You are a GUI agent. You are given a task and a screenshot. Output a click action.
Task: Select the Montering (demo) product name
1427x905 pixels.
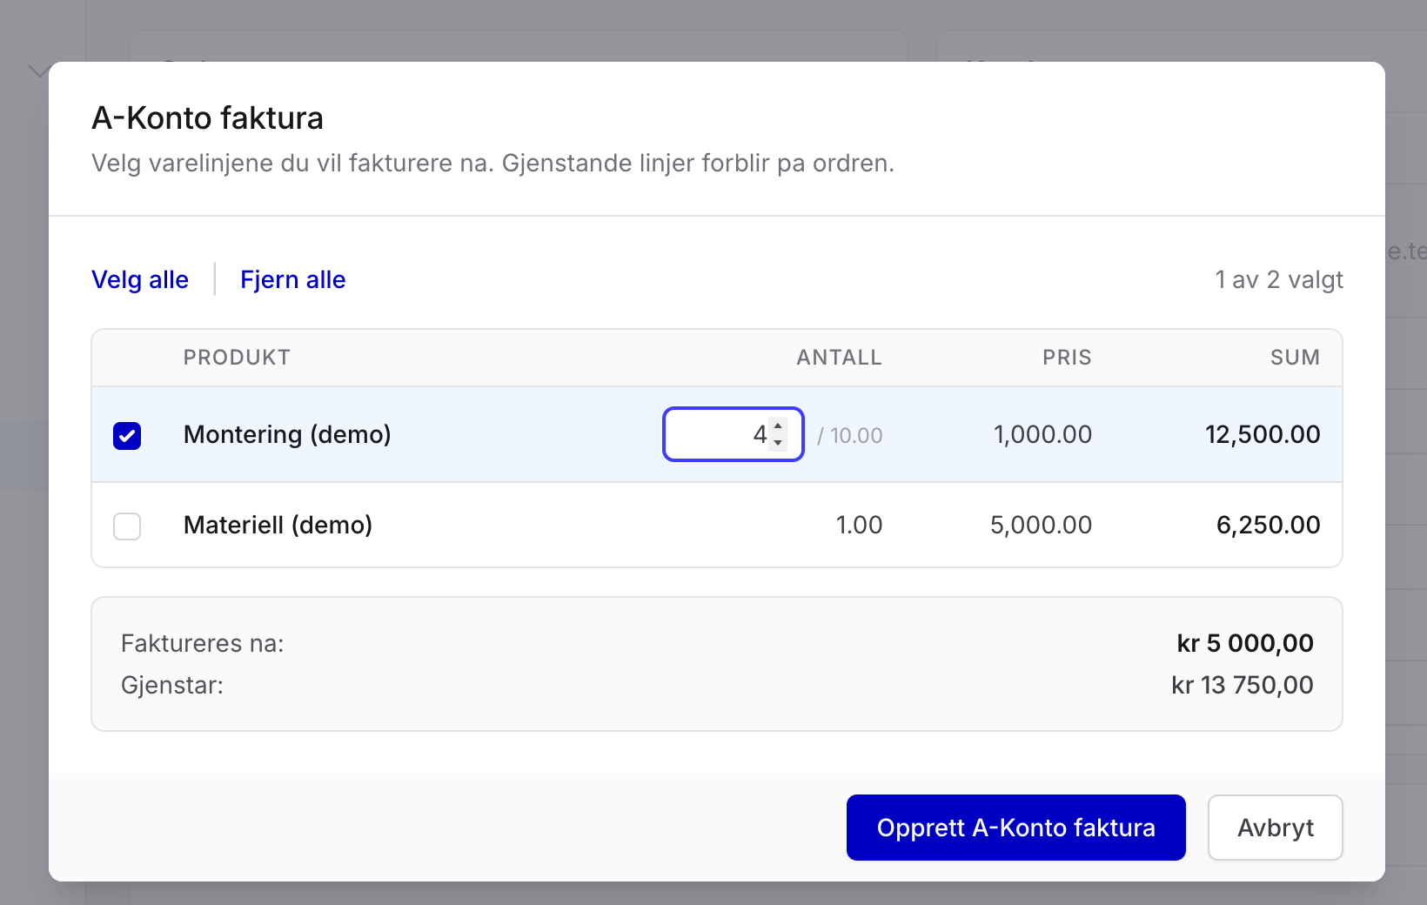(287, 434)
